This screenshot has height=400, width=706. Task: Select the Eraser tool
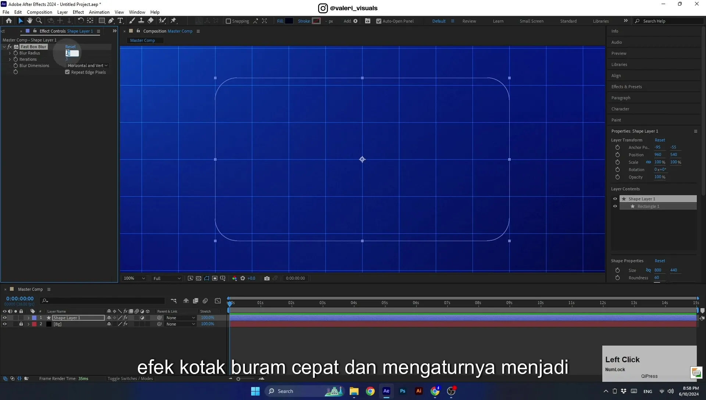tap(151, 21)
